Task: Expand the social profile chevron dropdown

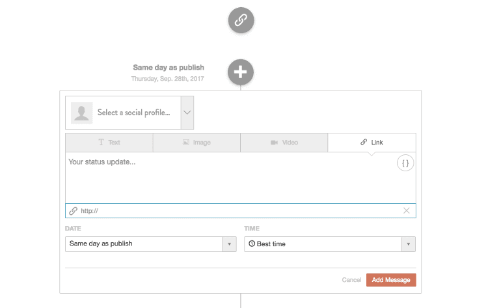Action: (187, 113)
